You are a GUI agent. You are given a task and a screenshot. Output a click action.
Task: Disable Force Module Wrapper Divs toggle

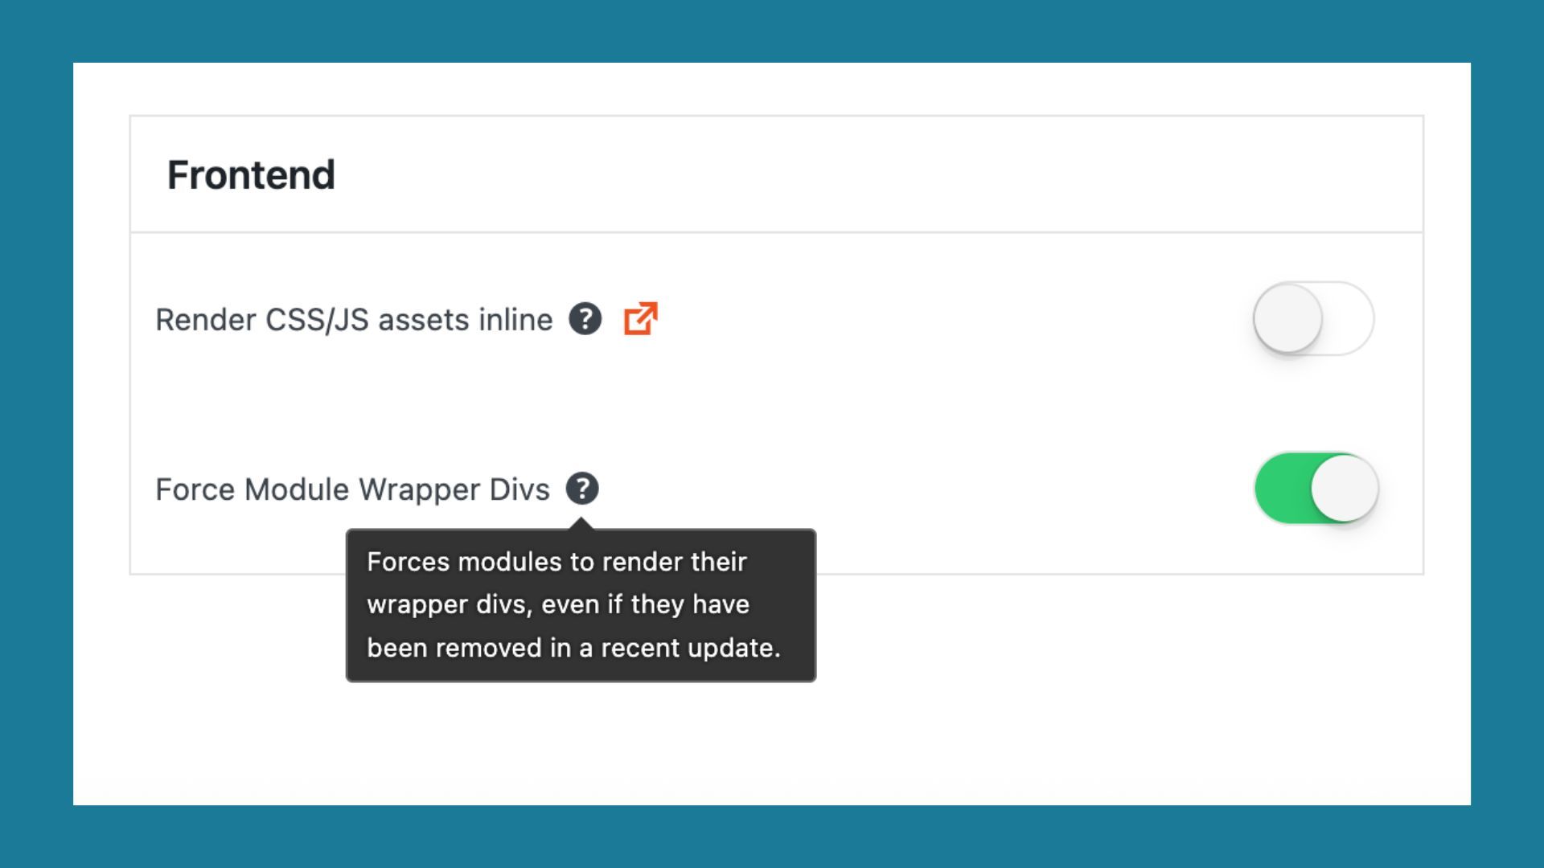click(1316, 489)
